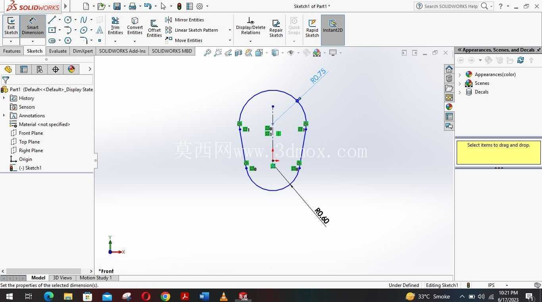Expand the Decals folder
This screenshot has height=302, width=542.
[460, 92]
